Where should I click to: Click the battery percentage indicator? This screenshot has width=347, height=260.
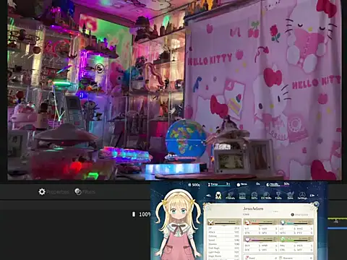pos(141,214)
